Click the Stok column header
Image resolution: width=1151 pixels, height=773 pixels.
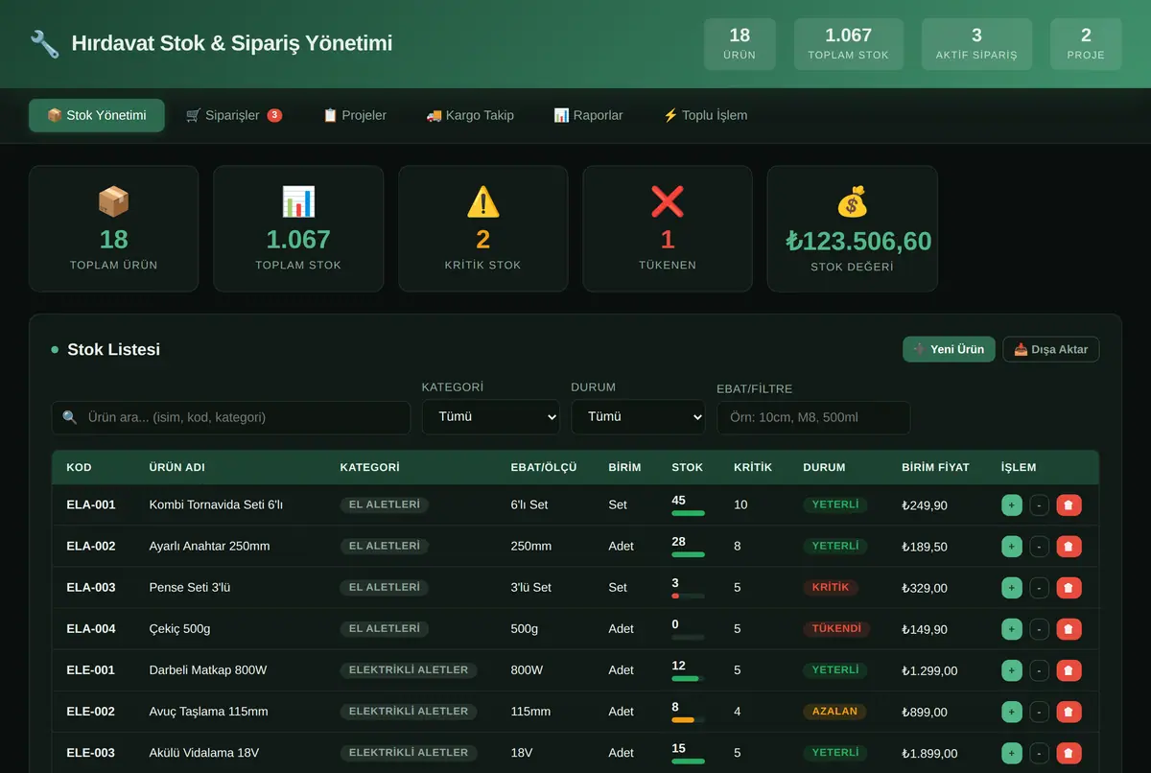coord(687,467)
